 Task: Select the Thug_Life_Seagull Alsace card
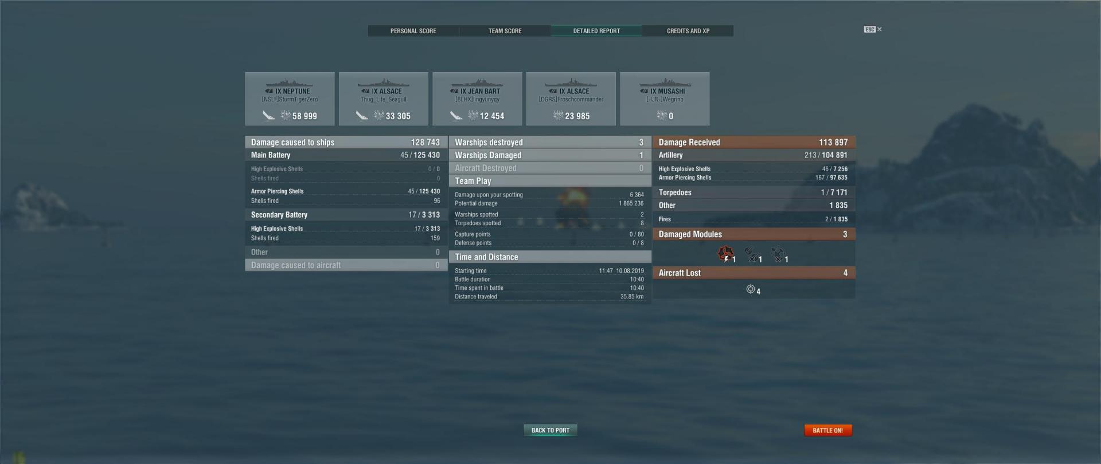384,99
